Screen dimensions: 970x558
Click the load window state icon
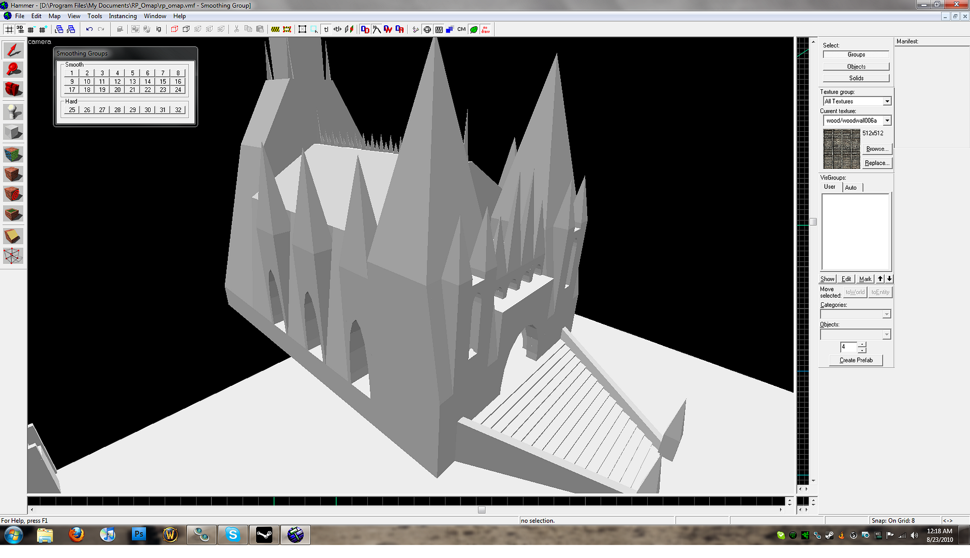pyautogui.click(x=59, y=29)
